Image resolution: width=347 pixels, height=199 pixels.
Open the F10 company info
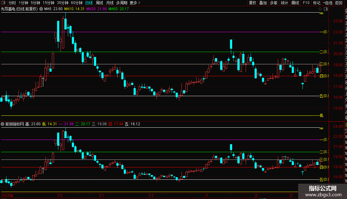tap(306, 3)
